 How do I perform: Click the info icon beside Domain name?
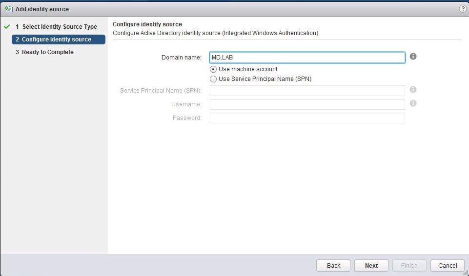tap(413, 57)
